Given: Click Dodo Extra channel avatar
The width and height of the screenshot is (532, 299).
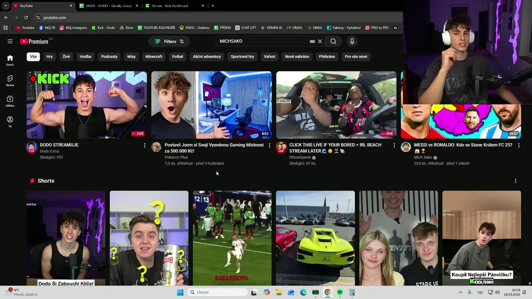Looking at the screenshot, I should point(32,147).
